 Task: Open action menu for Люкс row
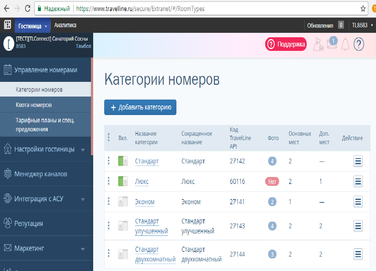pos(358,181)
